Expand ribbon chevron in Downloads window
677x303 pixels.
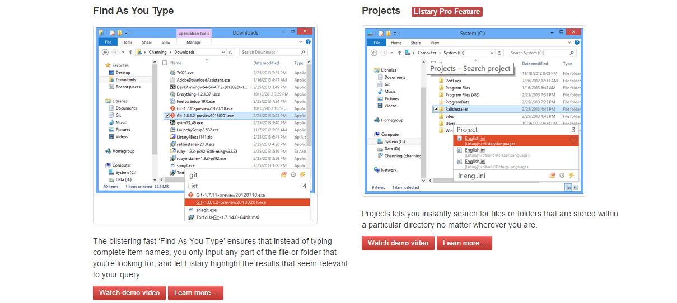click(x=301, y=42)
